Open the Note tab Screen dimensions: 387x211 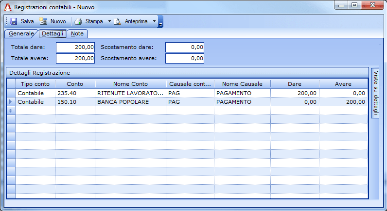click(77, 33)
